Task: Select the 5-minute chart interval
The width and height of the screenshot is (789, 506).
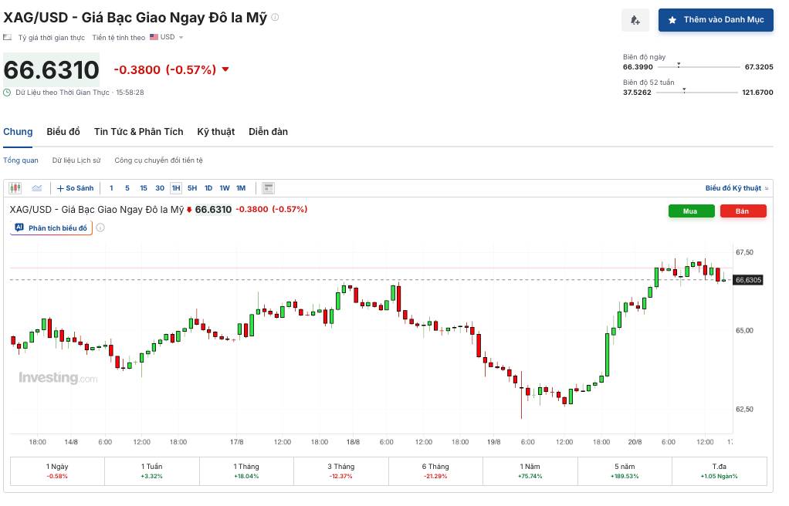Action: (x=127, y=188)
